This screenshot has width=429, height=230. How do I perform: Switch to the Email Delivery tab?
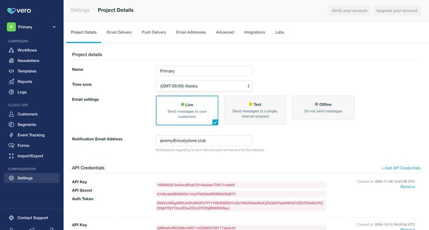pyautogui.click(x=119, y=32)
